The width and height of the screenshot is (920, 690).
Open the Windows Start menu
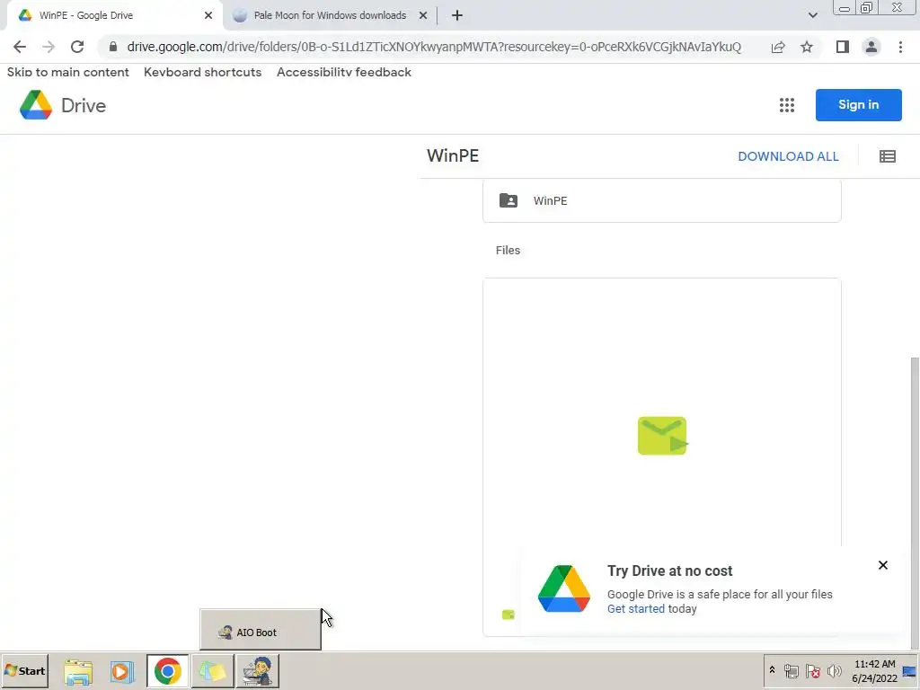pos(24,670)
